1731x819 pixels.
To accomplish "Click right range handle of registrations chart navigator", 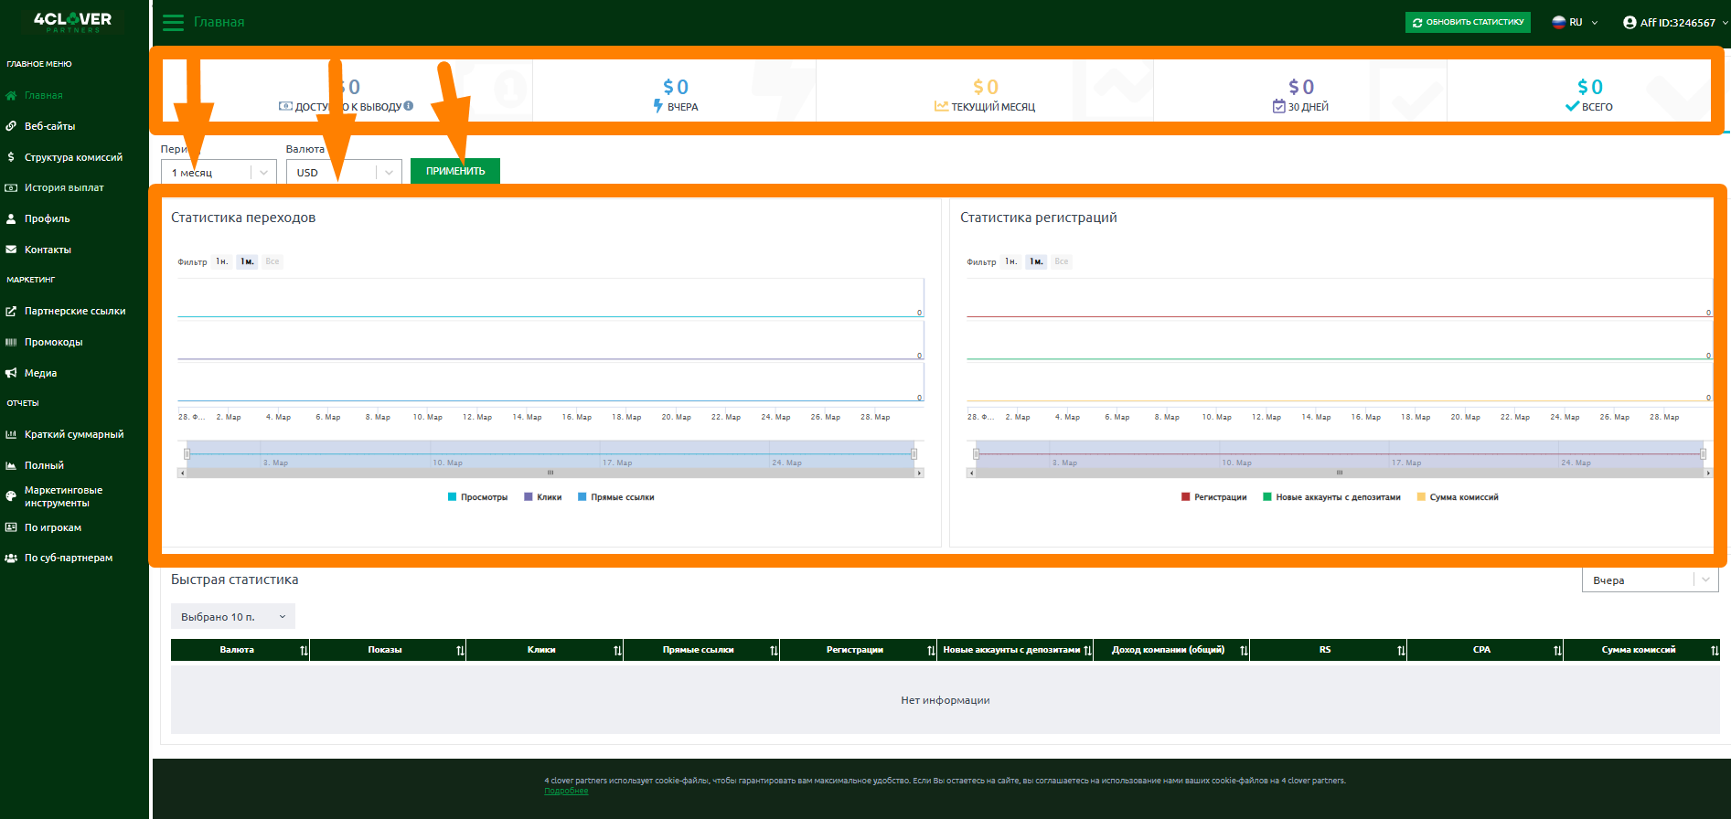I will (1703, 453).
